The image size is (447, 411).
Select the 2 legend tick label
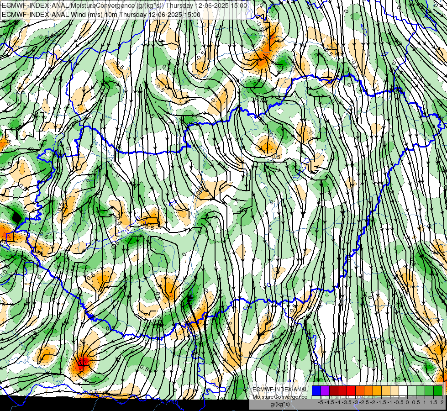point(442,402)
